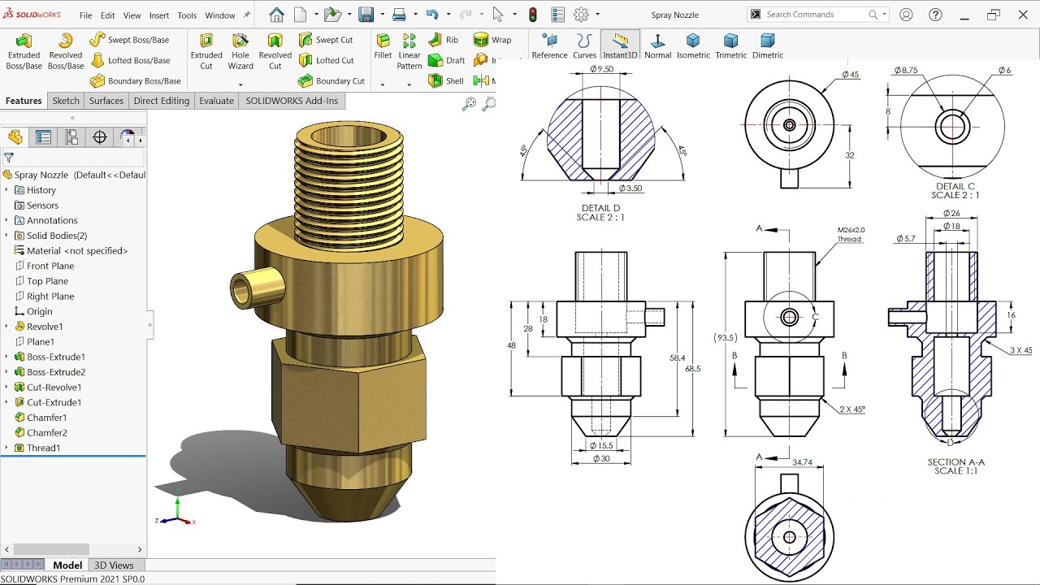Switch to the Surfaces tab
The height and width of the screenshot is (585, 1040).
(x=106, y=101)
